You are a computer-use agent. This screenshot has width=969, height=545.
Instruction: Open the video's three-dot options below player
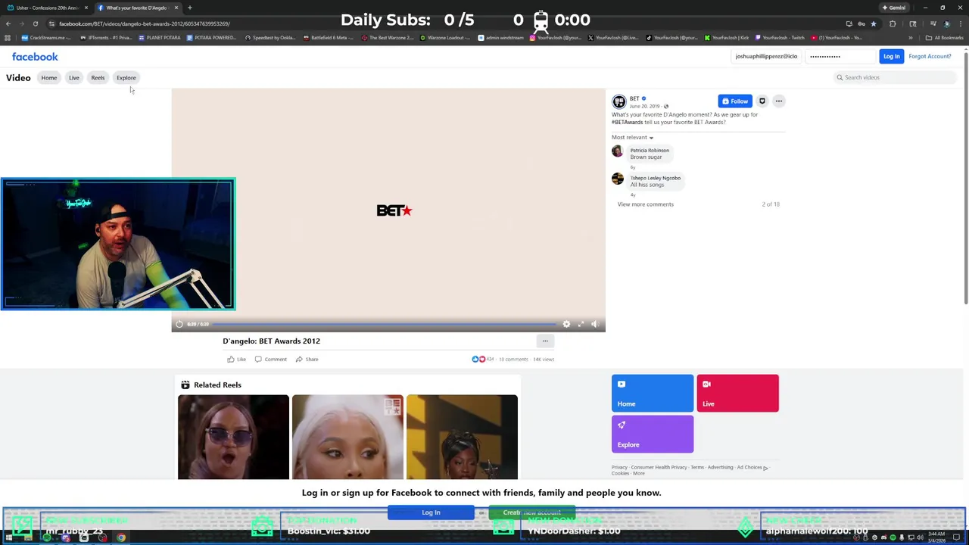(545, 341)
